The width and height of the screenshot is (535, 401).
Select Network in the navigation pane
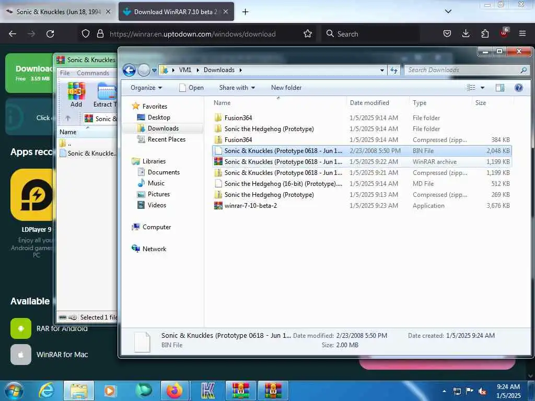pyautogui.click(x=154, y=249)
